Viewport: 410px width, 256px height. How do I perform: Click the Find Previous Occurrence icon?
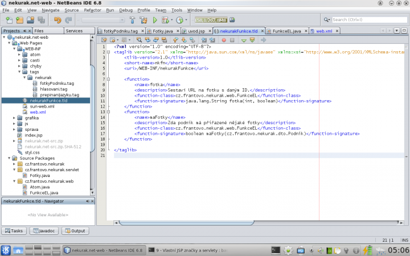[147, 40]
